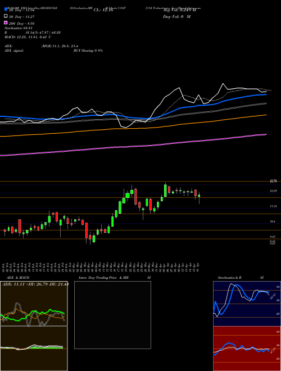The height and width of the screenshot is (371, 281).
Task: Click the magenta 200 Day legend swatch
Action: tap(6, 22)
